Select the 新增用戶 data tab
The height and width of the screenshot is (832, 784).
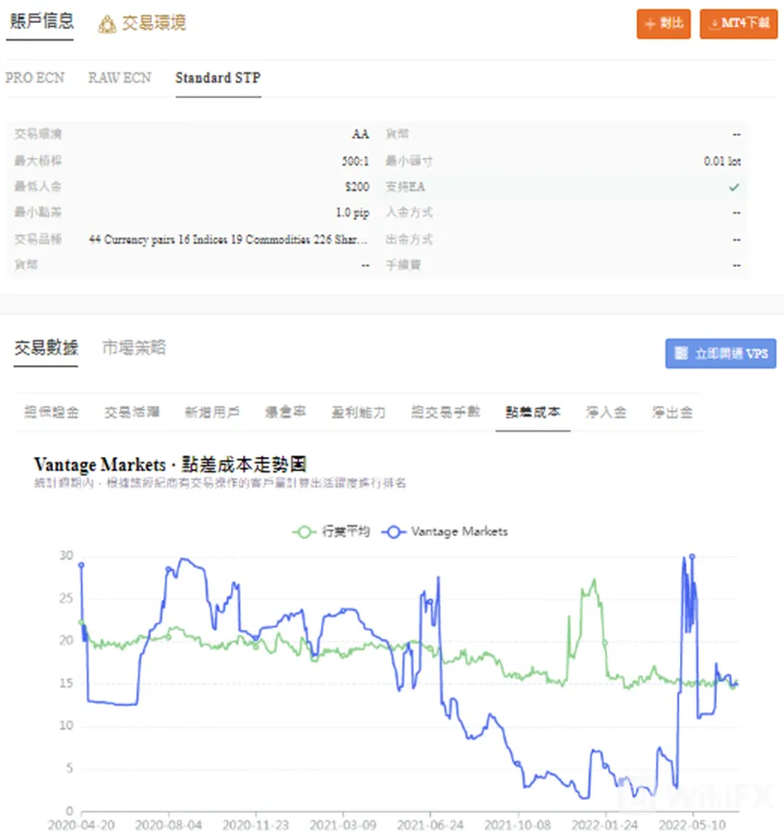pyautogui.click(x=212, y=413)
